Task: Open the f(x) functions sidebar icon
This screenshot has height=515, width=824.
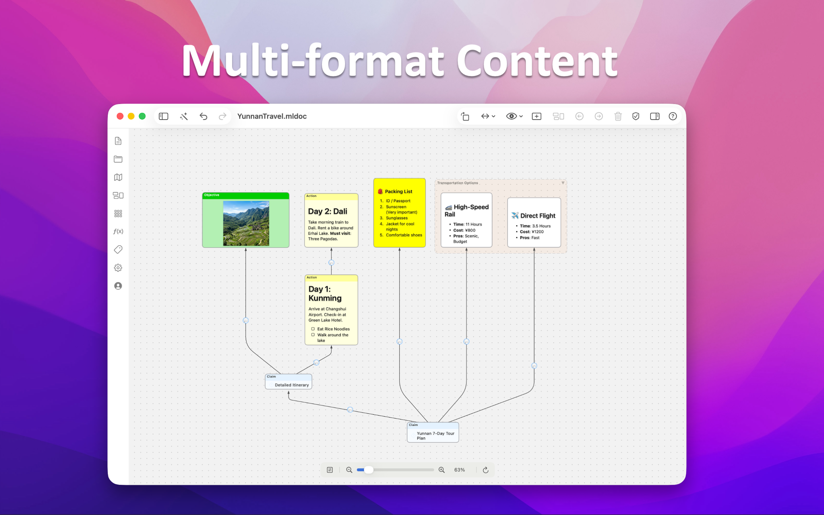Action: click(x=118, y=231)
